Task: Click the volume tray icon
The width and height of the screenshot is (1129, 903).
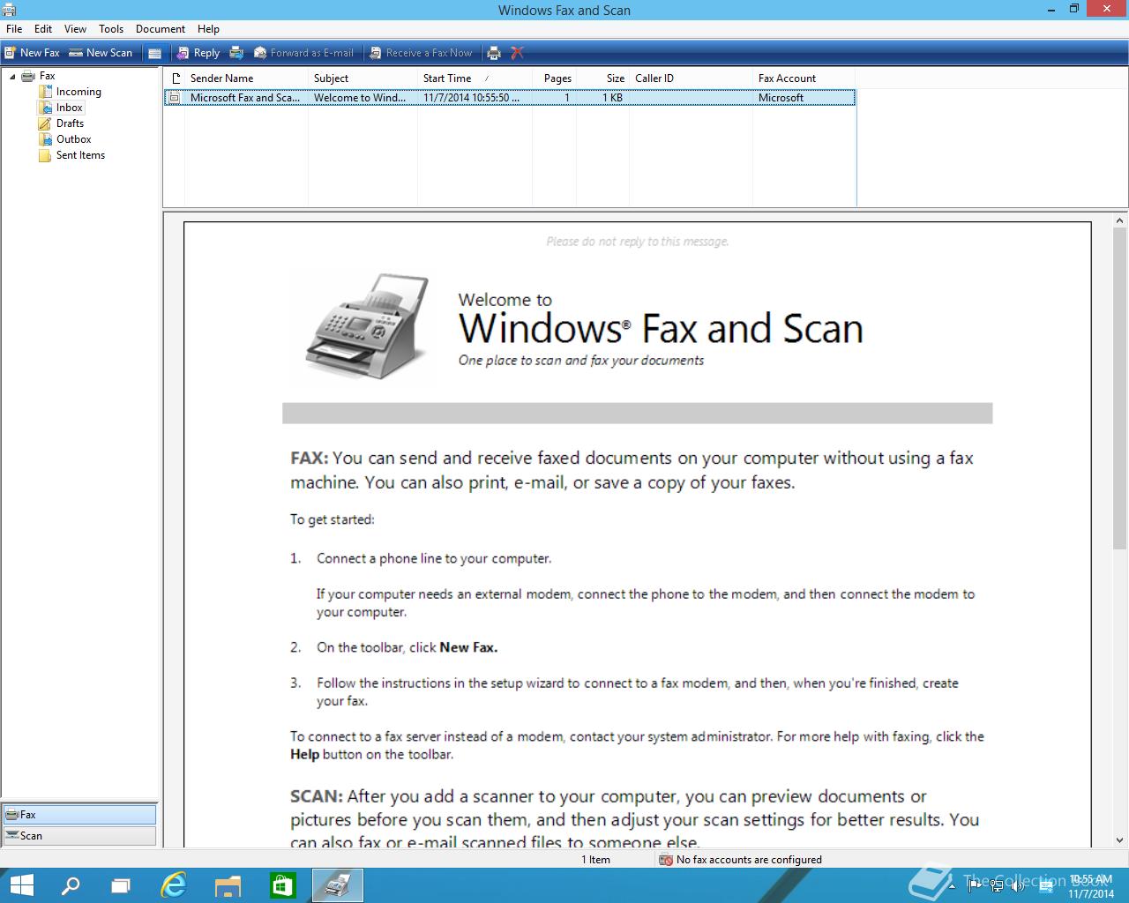Action: coord(1017,885)
